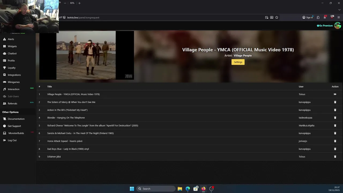
Task: Click the extension icon with 12 badge
Action: (x=325, y=17)
